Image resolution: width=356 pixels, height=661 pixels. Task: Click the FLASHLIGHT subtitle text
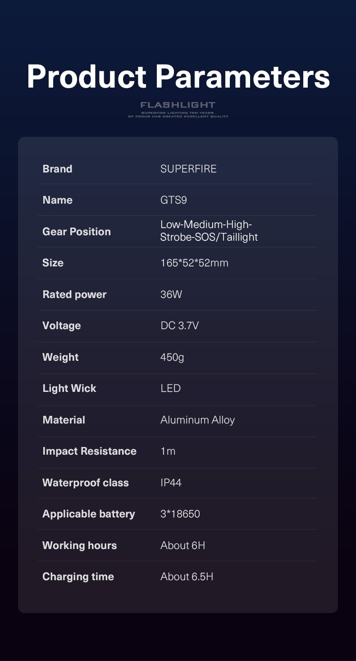point(178,105)
